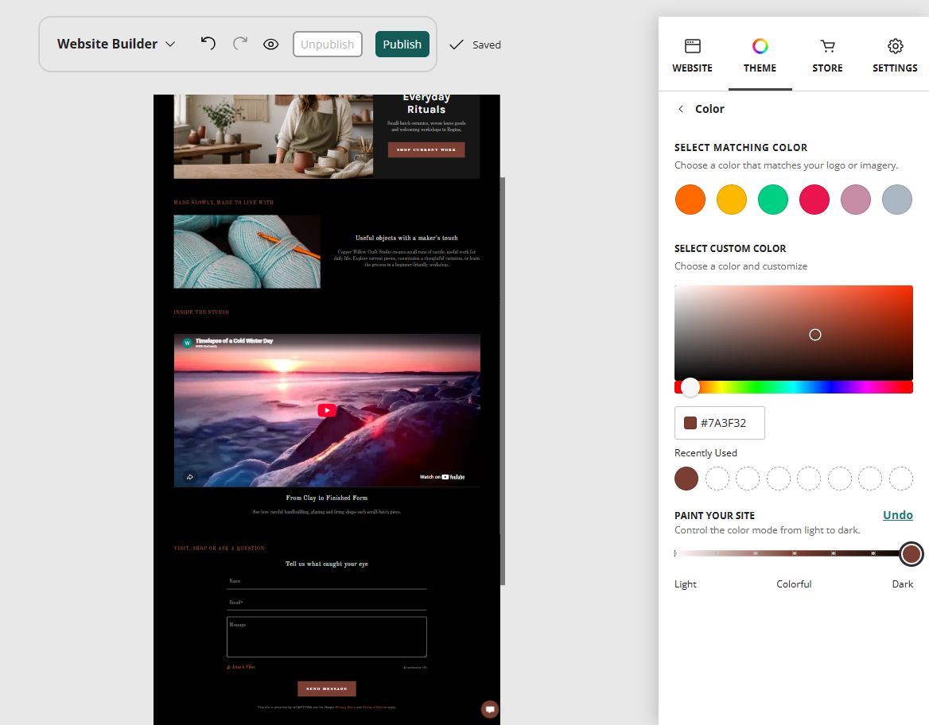Click the undo arrow icon in toolbar
929x725 pixels.
pos(208,44)
